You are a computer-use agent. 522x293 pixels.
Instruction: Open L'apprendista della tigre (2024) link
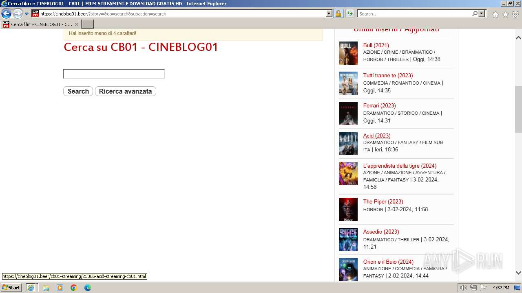400,166
